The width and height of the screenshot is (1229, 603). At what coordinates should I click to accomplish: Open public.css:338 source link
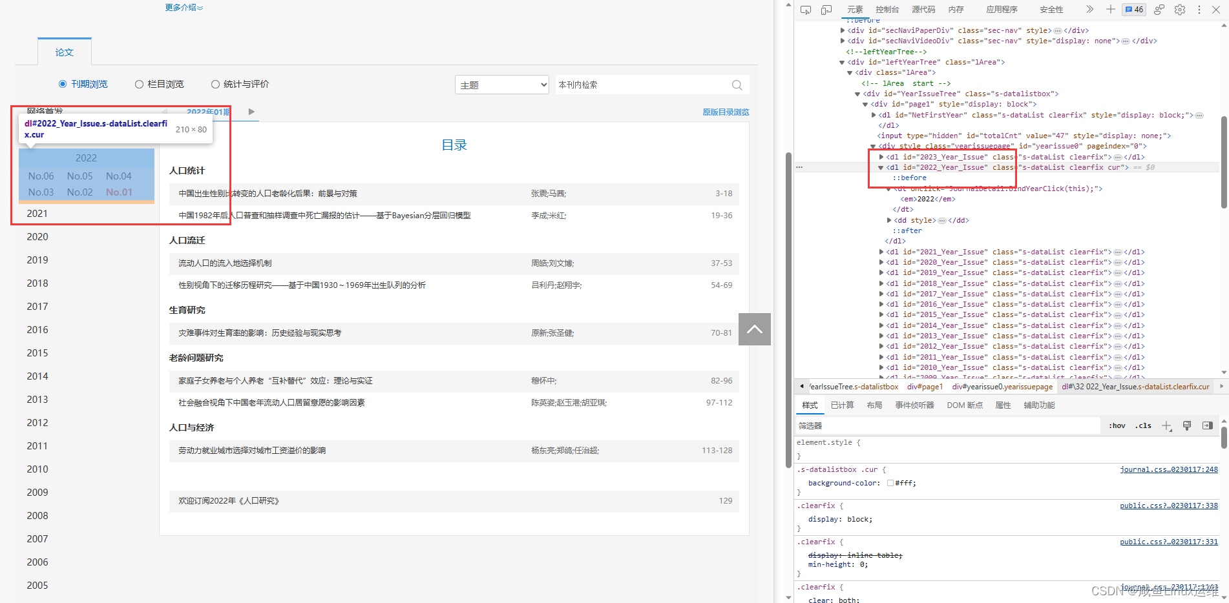tap(1169, 506)
